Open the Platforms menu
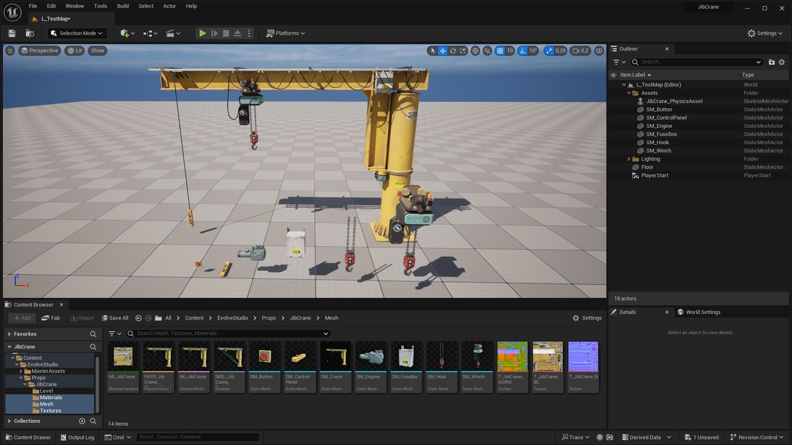 (286, 33)
